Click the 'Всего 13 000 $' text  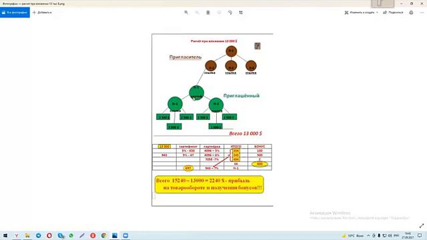[x=246, y=133]
